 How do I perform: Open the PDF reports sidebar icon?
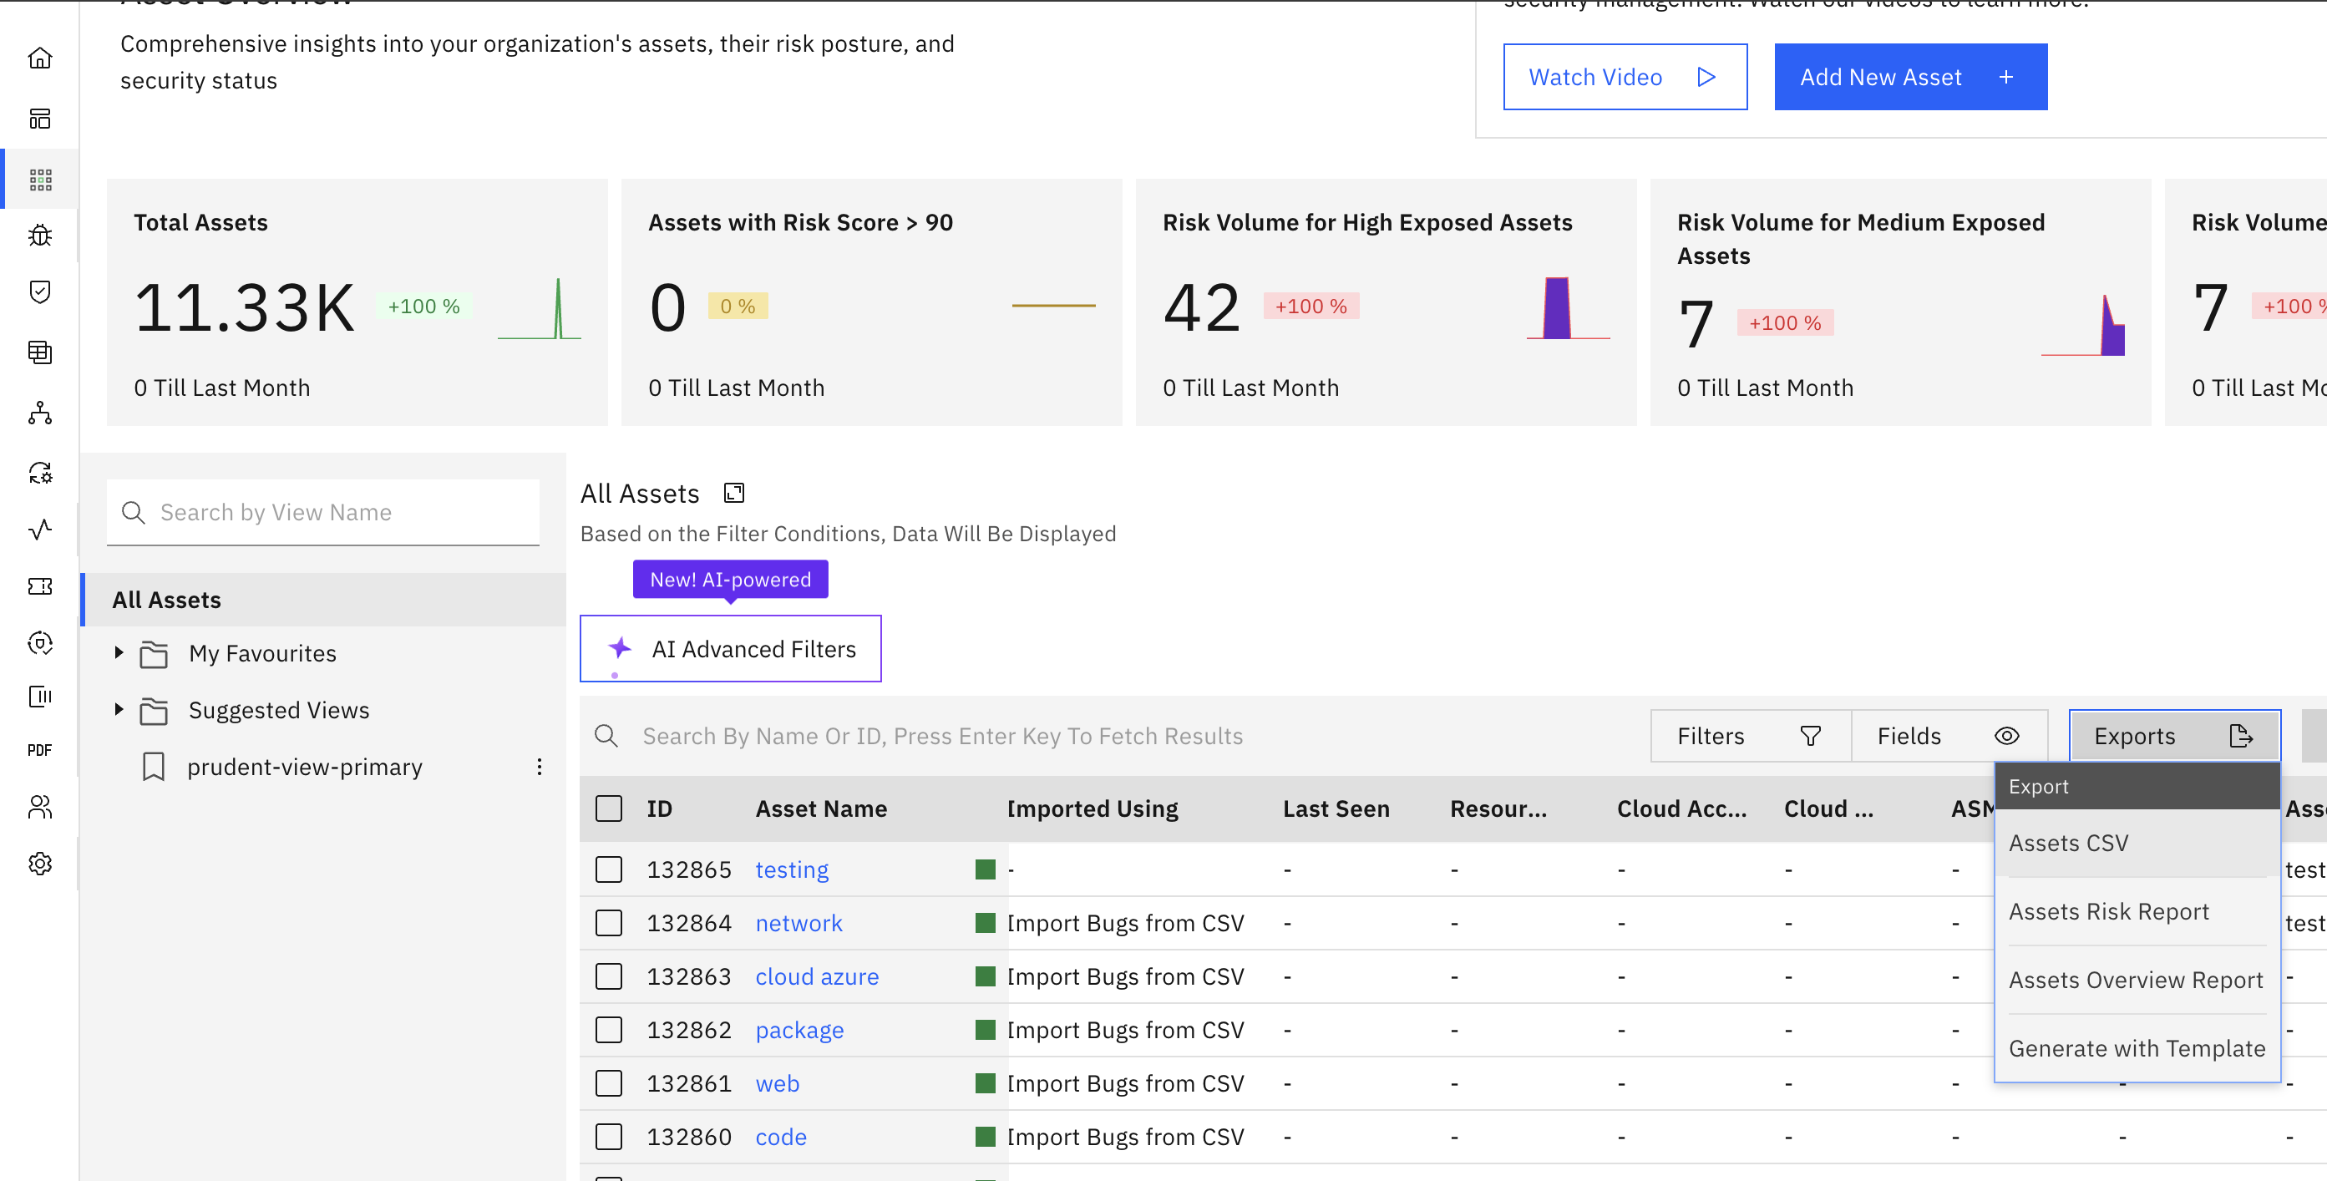click(x=40, y=750)
